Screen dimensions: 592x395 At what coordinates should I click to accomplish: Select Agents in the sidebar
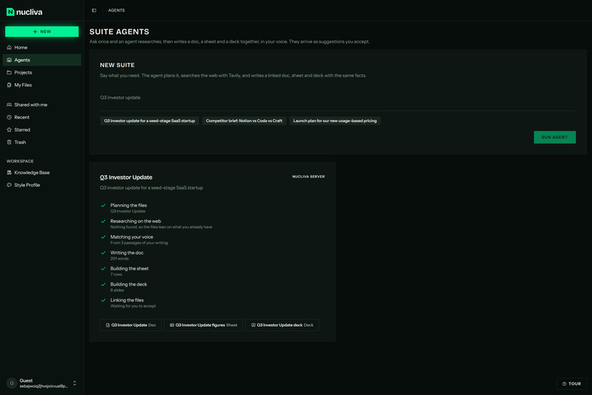(x=42, y=60)
